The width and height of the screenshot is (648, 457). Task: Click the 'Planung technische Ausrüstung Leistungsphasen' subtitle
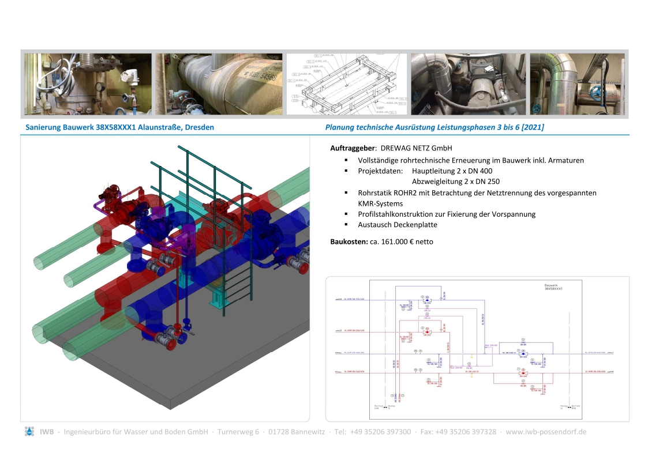[435, 127]
